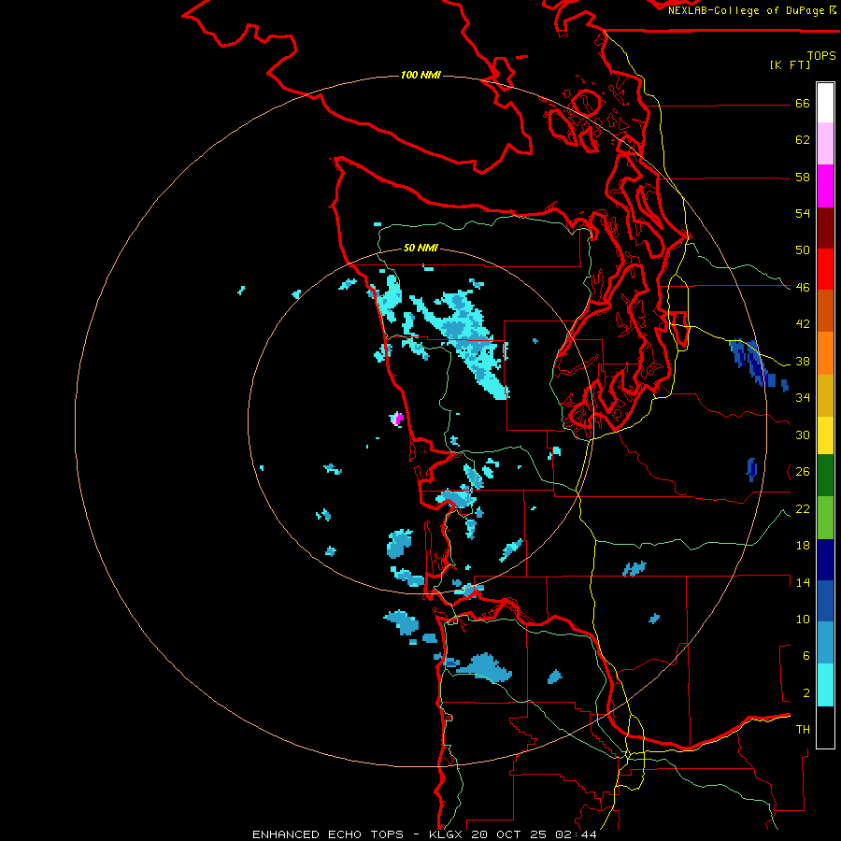Click the "TOPS" legend heading

[821, 55]
